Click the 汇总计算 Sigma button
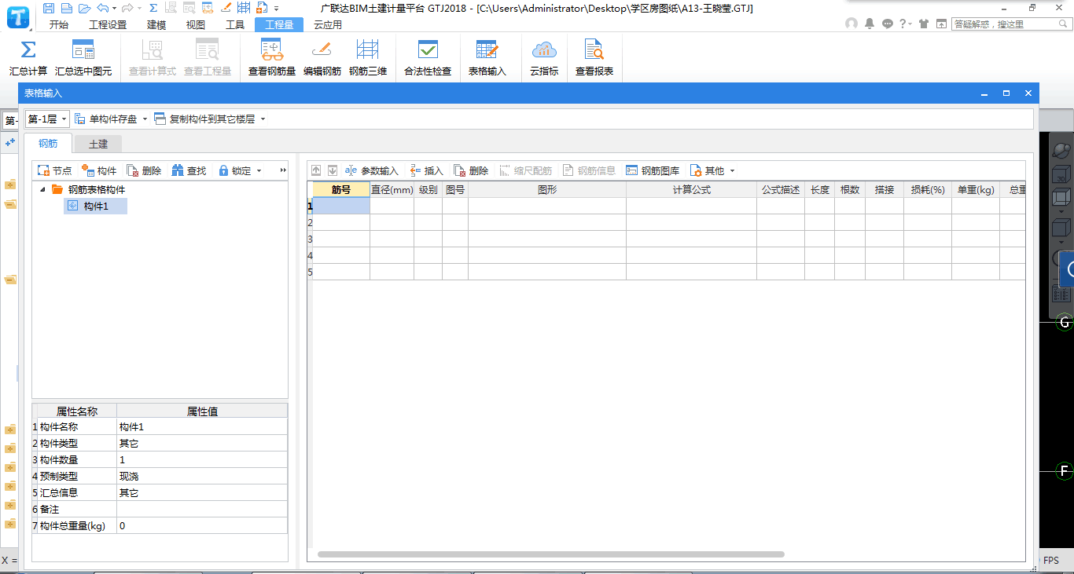Viewport: 1074px width, 574px height. point(28,58)
